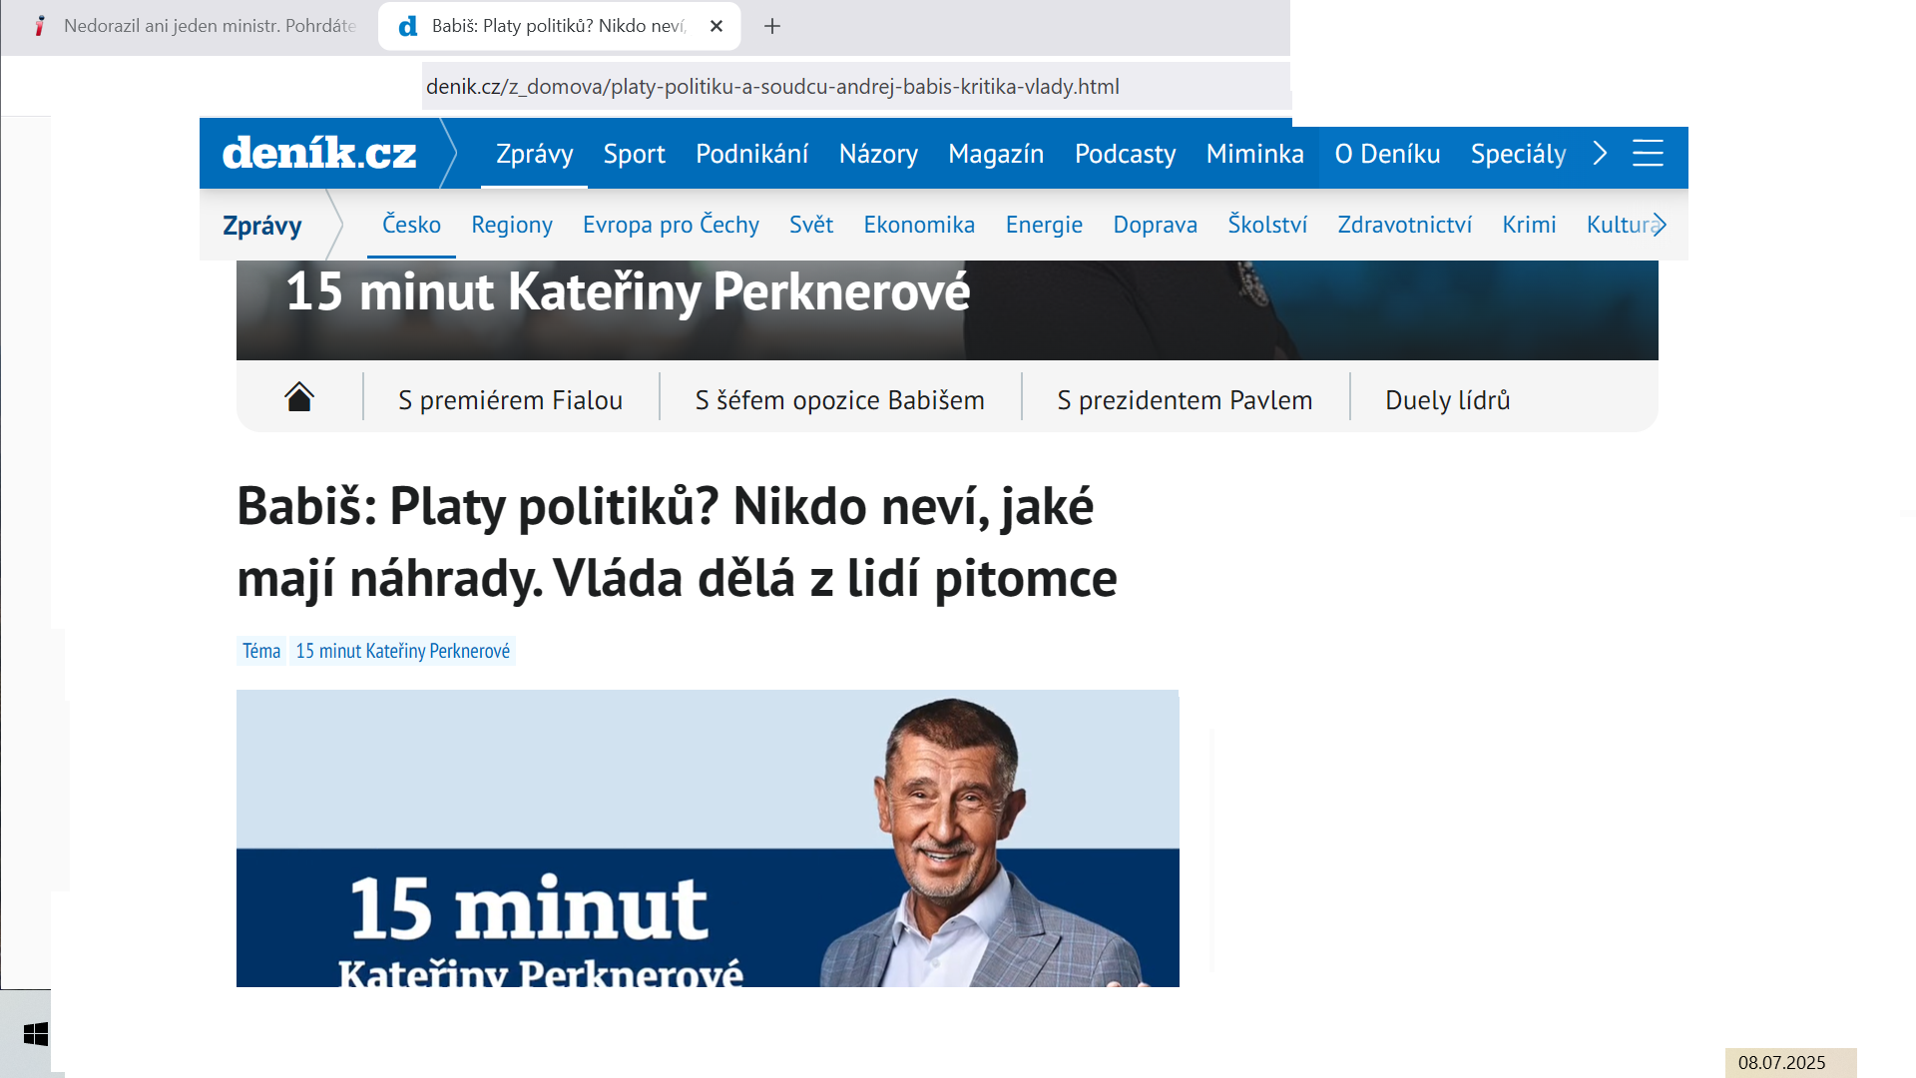Open Zprávy in main menu
Viewport: 1916px width, 1078px height.
pos(534,154)
